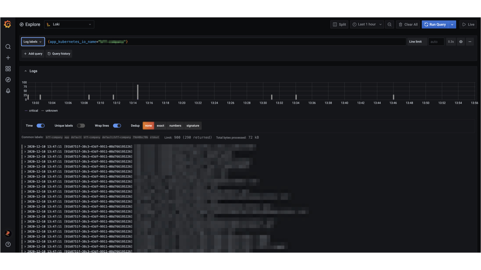Open the Help question mark icon
The width and height of the screenshot is (481, 270).
[8, 244]
